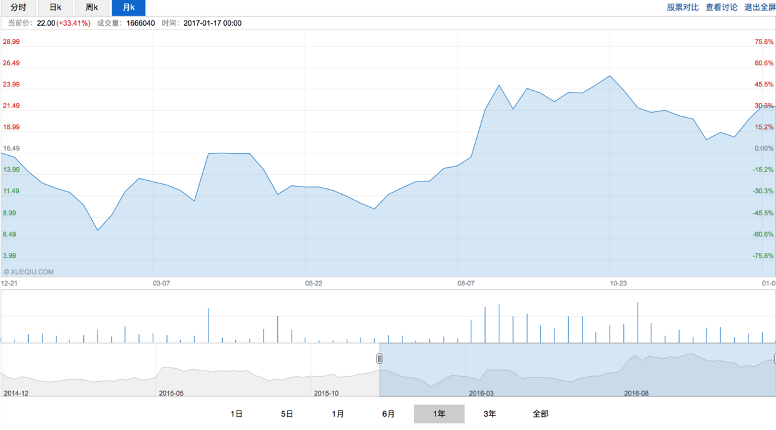Click the tallest volume bar near 10-23
The height and width of the screenshot is (430, 776).
pos(638,323)
